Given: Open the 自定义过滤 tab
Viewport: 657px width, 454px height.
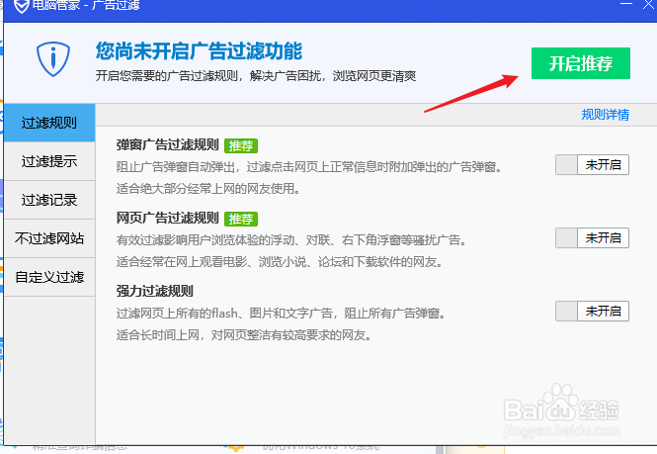Looking at the screenshot, I should click(x=49, y=277).
